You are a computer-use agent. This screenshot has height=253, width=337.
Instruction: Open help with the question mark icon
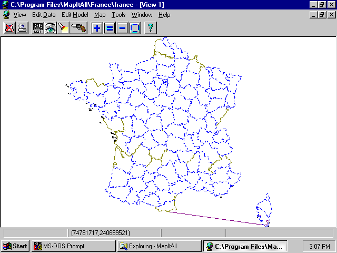pyautogui.click(x=151, y=28)
